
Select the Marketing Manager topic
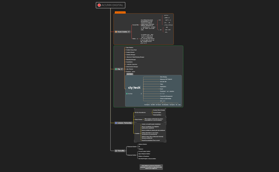tap(131, 60)
